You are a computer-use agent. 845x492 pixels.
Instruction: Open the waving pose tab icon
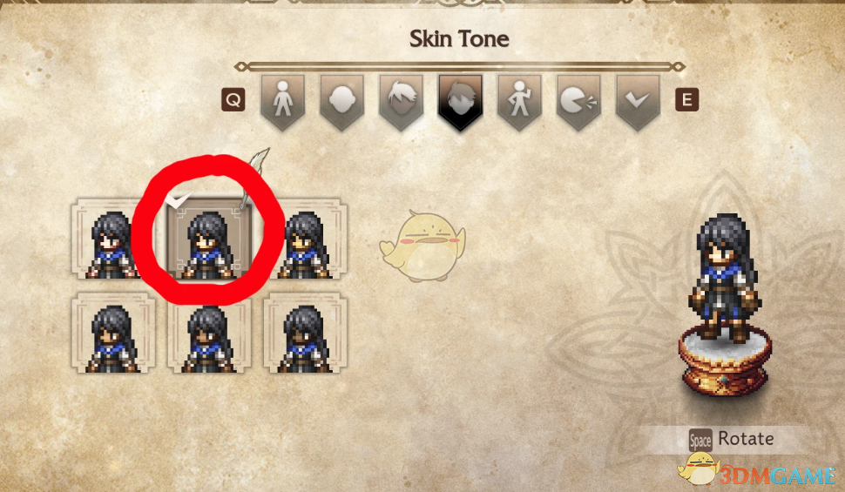(519, 103)
